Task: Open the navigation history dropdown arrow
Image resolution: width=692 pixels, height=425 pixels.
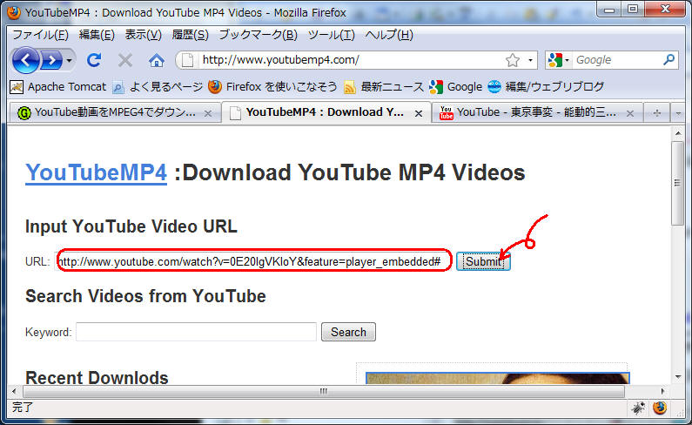Action: pos(70,60)
